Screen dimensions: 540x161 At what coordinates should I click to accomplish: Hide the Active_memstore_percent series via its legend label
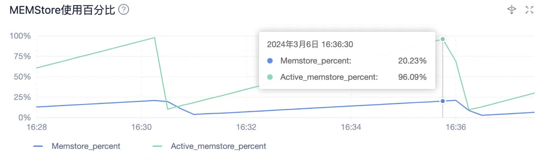(x=218, y=146)
